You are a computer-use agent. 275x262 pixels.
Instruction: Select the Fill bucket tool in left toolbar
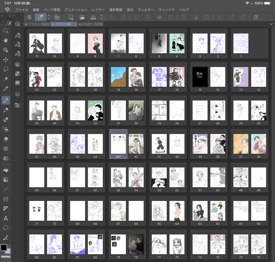(5, 170)
